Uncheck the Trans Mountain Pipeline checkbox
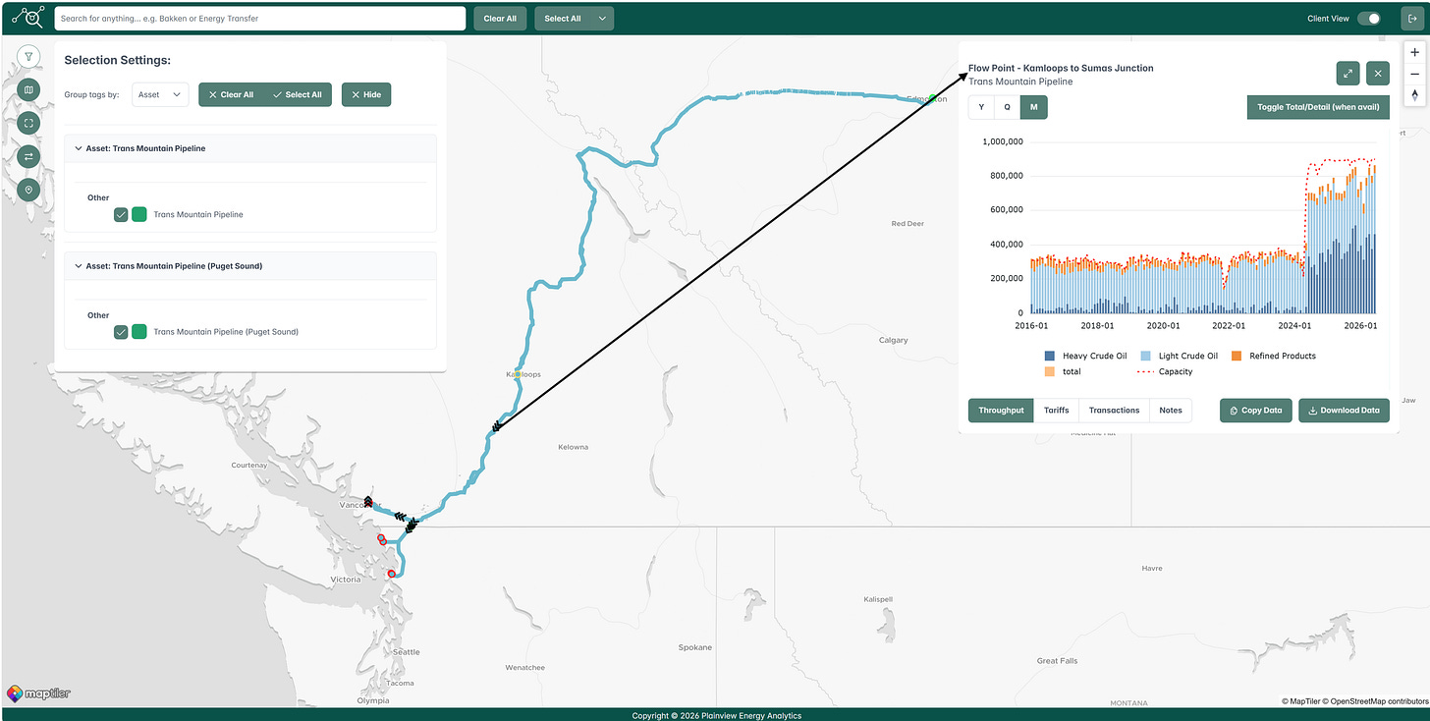Screen dimensions: 1430x721 coord(121,214)
